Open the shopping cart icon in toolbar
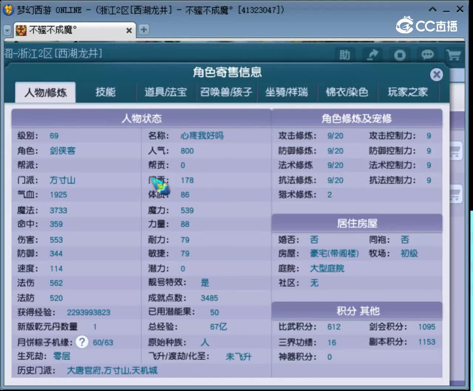This screenshot has height=391, width=473. point(453,55)
